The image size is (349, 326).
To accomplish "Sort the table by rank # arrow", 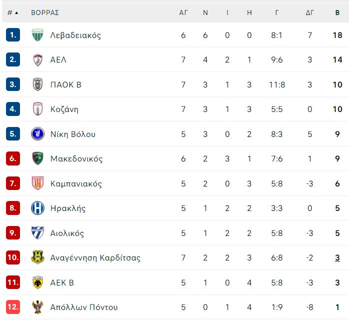I will 13,12.
